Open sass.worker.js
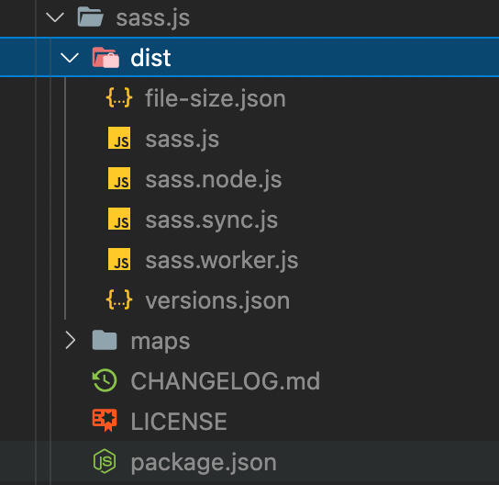 click(222, 261)
